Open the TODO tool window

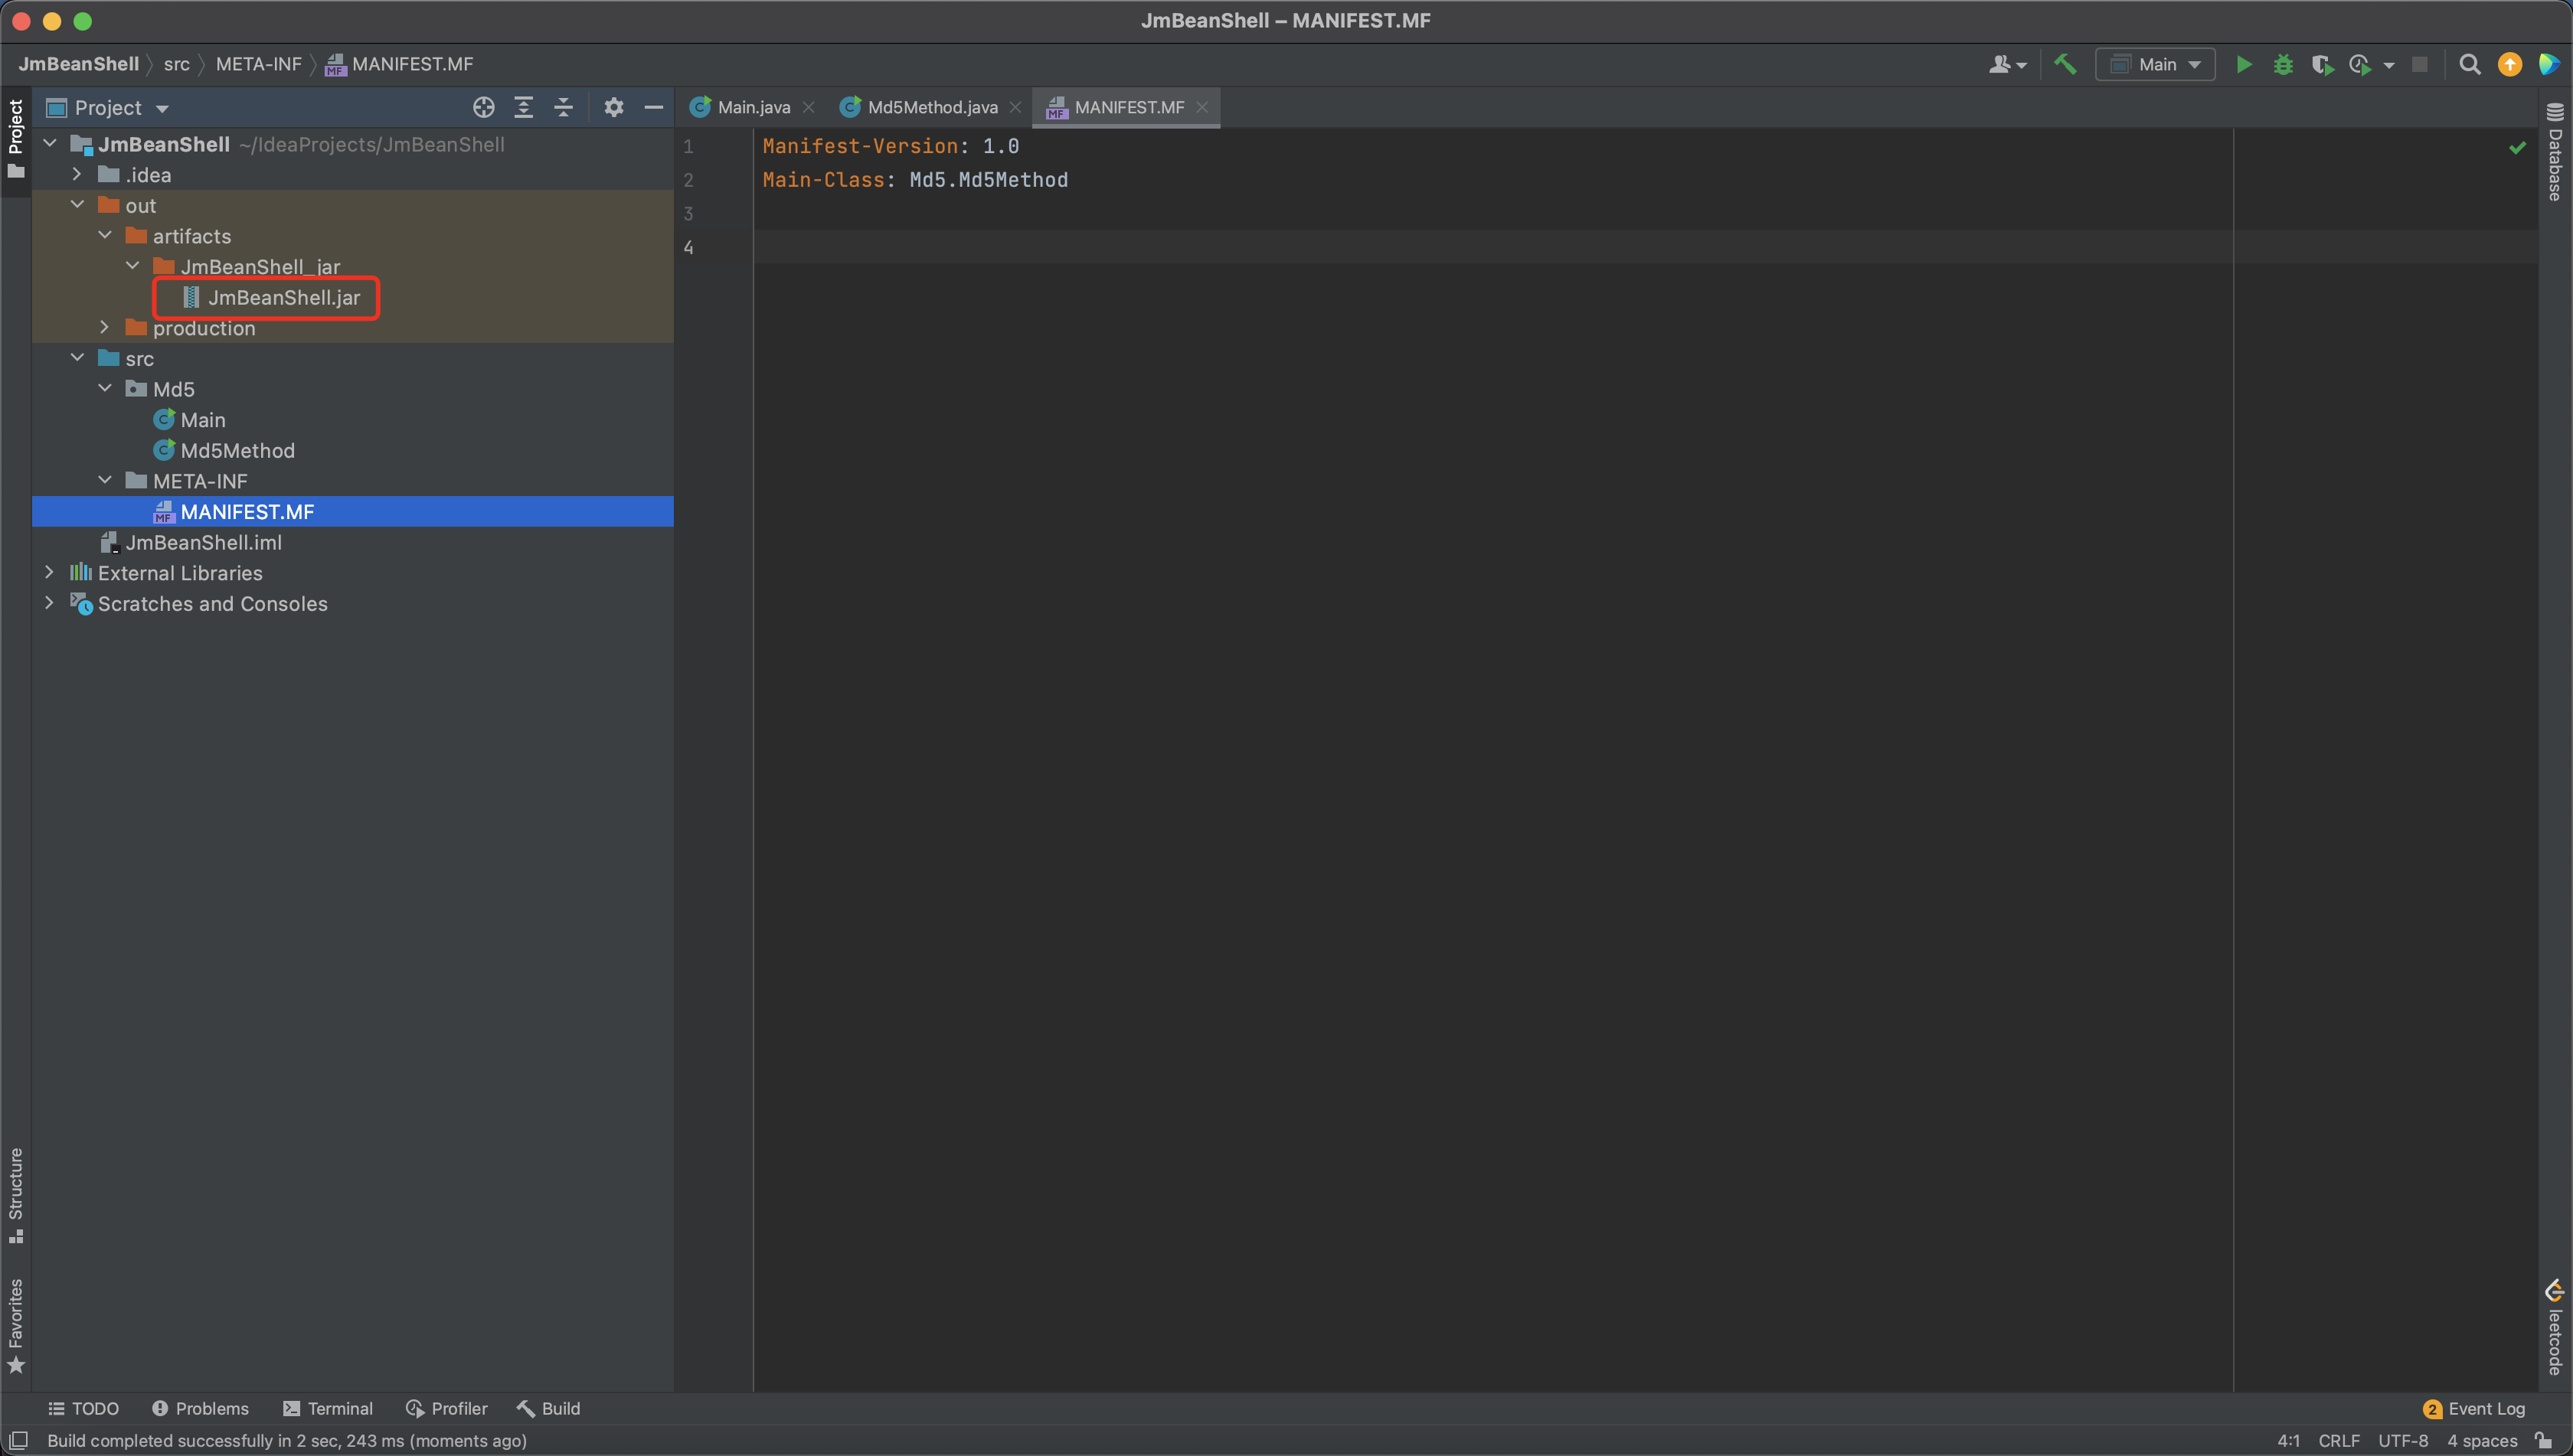(84, 1408)
